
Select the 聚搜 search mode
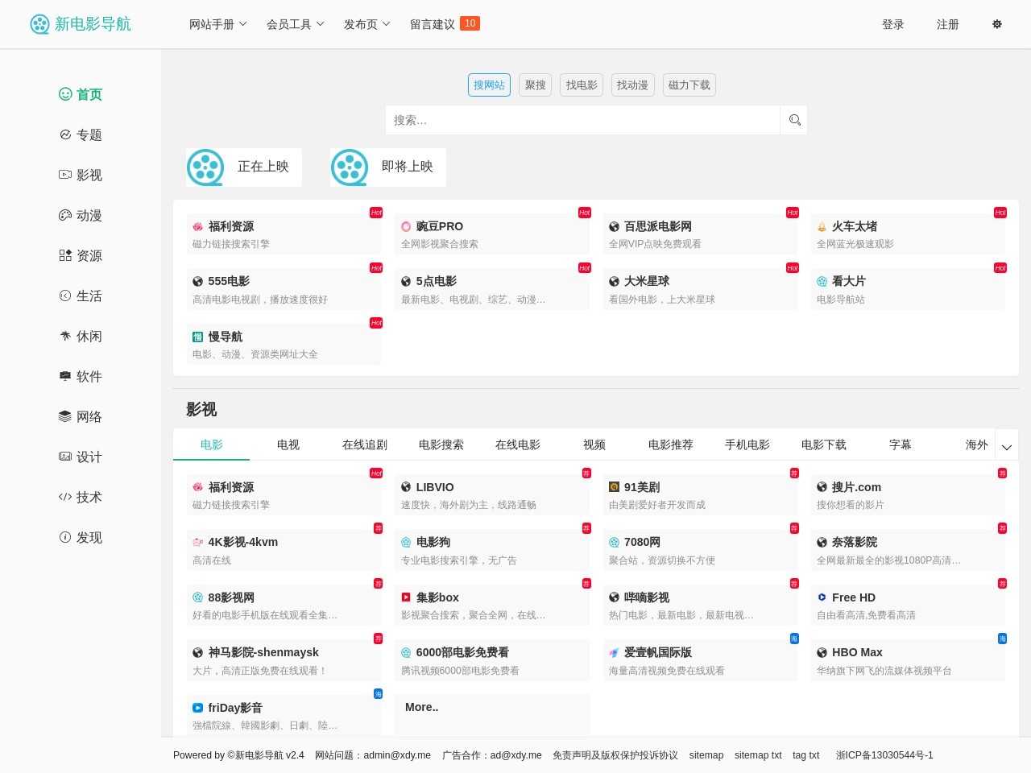(x=535, y=85)
